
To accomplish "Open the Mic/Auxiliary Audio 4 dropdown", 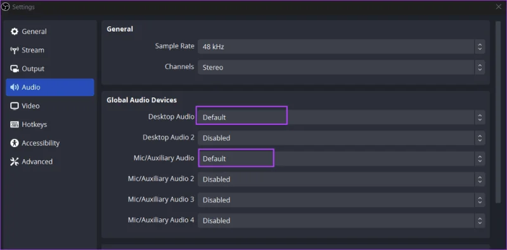I will (341, 220).
